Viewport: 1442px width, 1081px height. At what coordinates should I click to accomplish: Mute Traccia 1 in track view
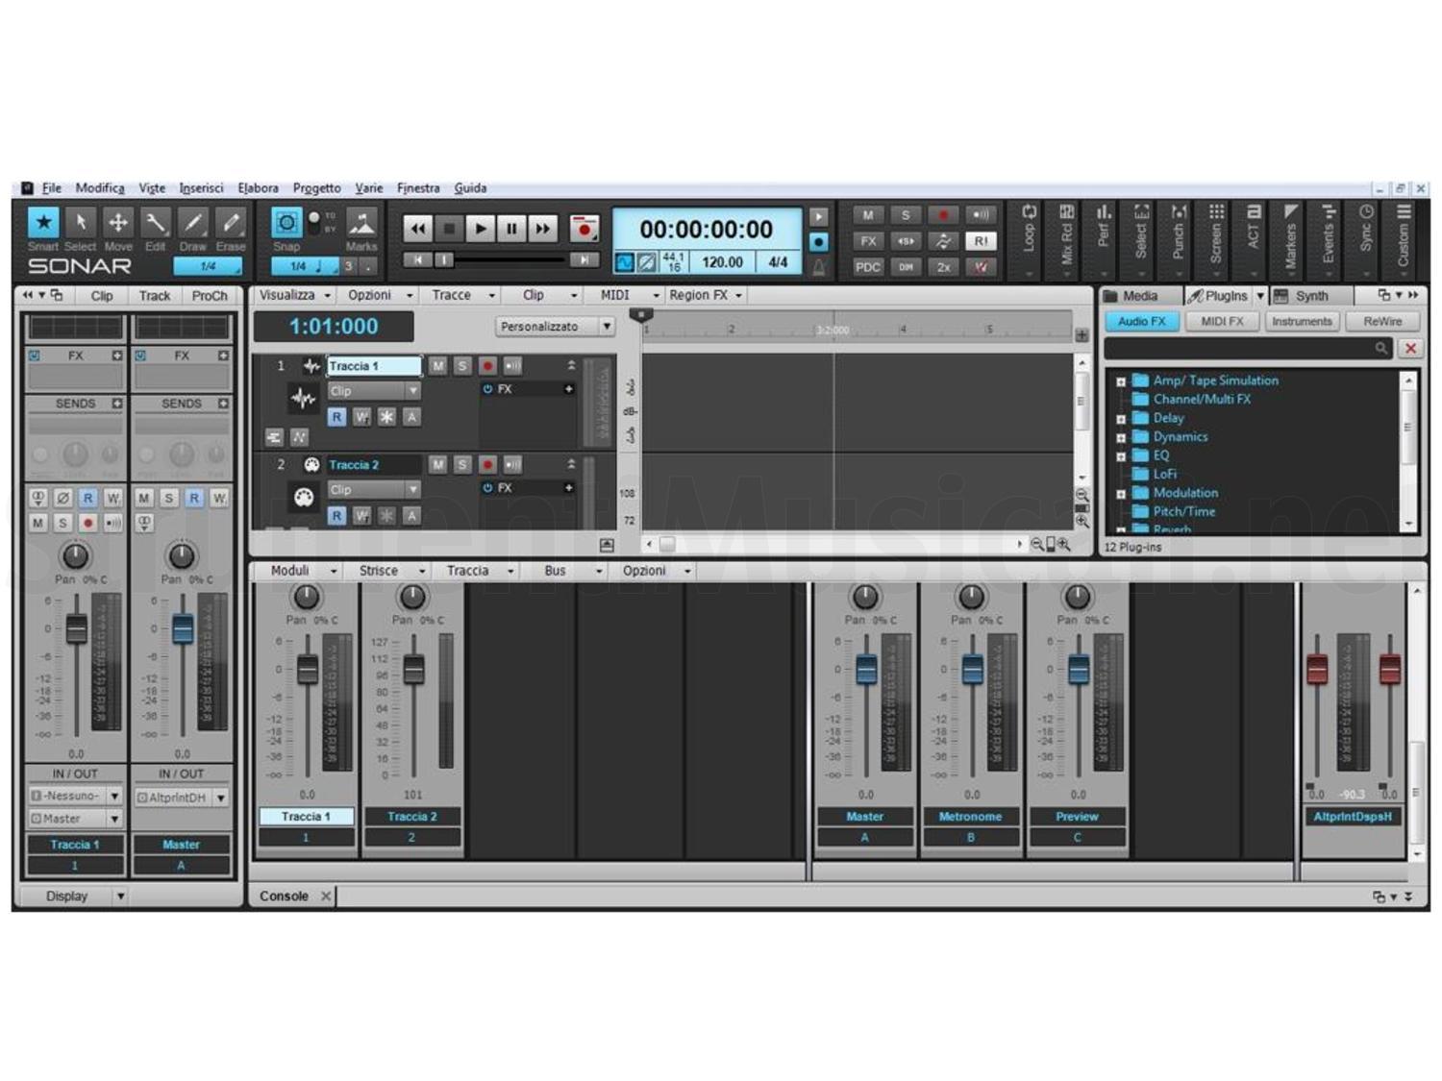(437, 366)
